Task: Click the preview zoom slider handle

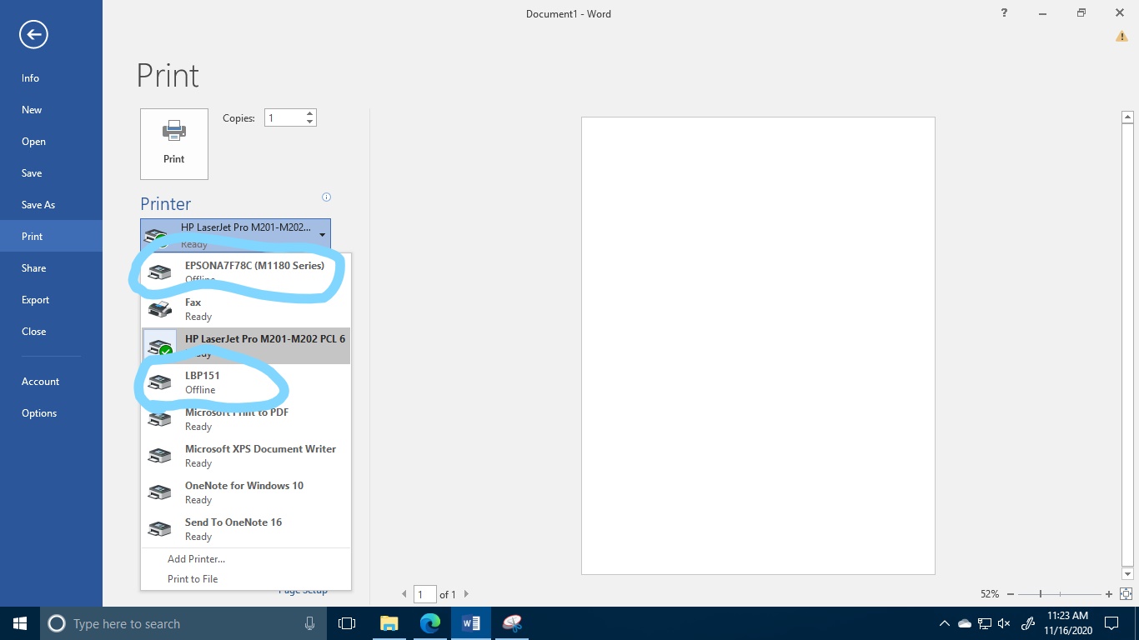Action: pos(1041,594)
